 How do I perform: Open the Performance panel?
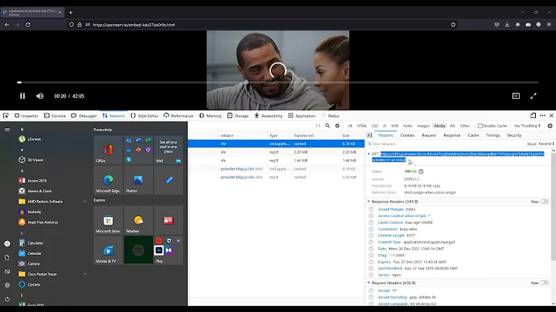tap(178, 116)
